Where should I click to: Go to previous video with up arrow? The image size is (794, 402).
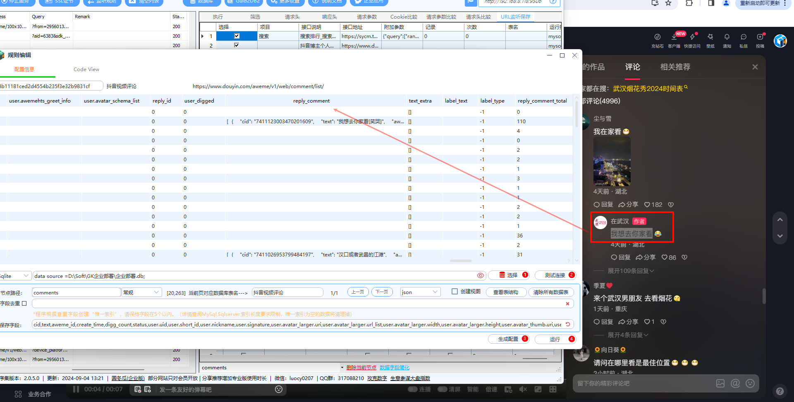(x=780, y=220)
